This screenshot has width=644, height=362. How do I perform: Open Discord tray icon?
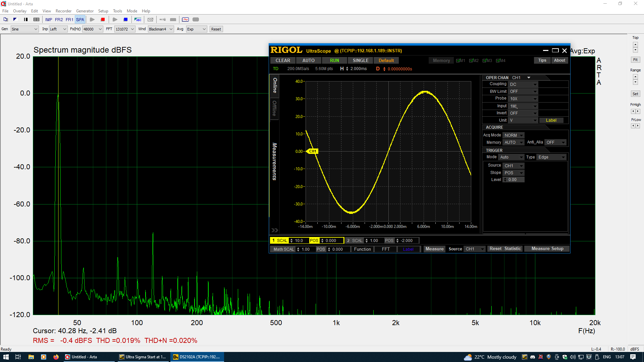tap(532, 357)
